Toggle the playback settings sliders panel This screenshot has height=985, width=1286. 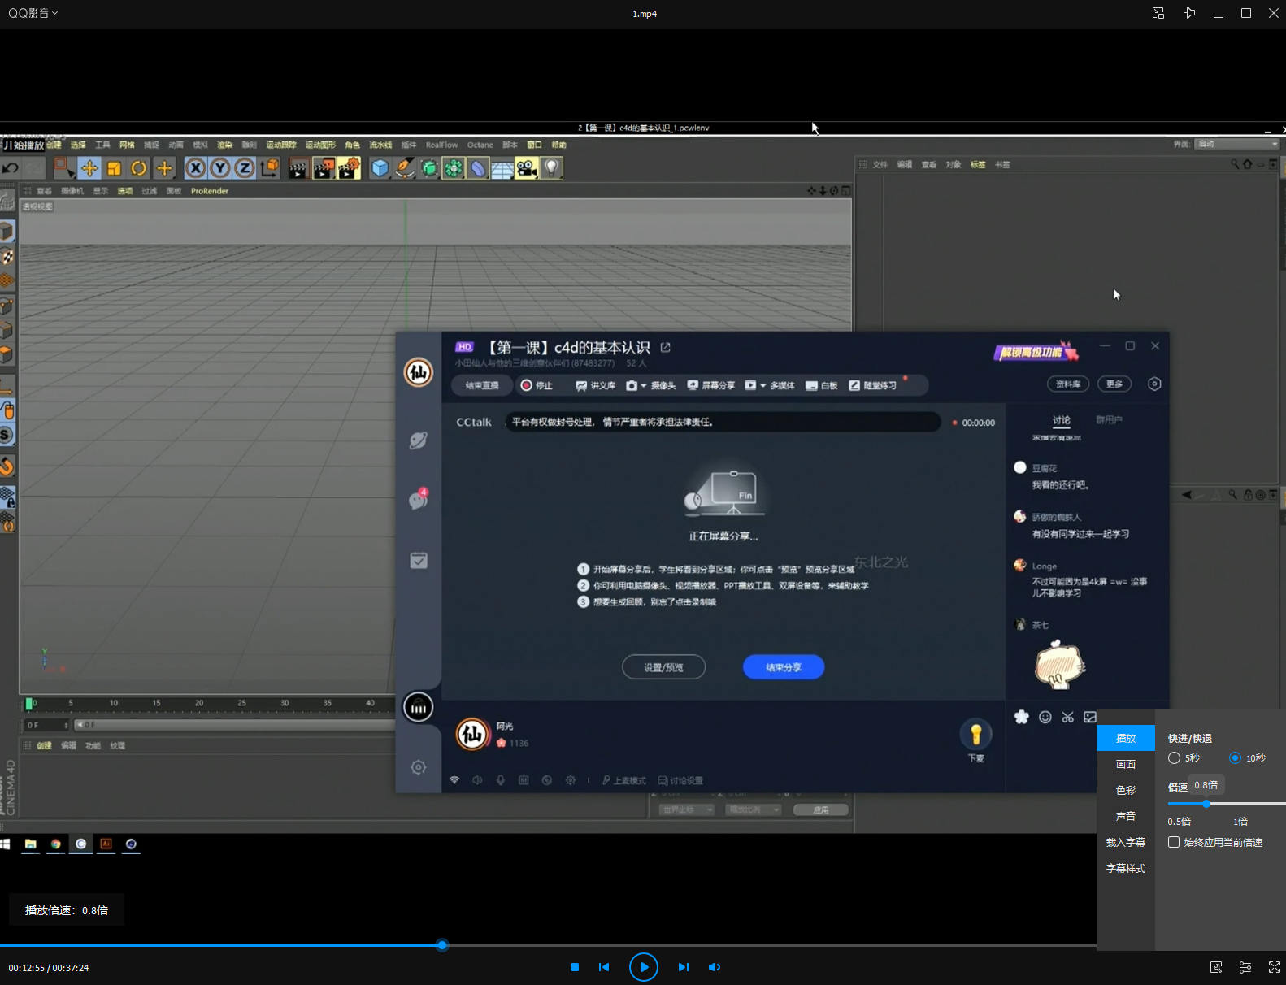click(1245, 967)
